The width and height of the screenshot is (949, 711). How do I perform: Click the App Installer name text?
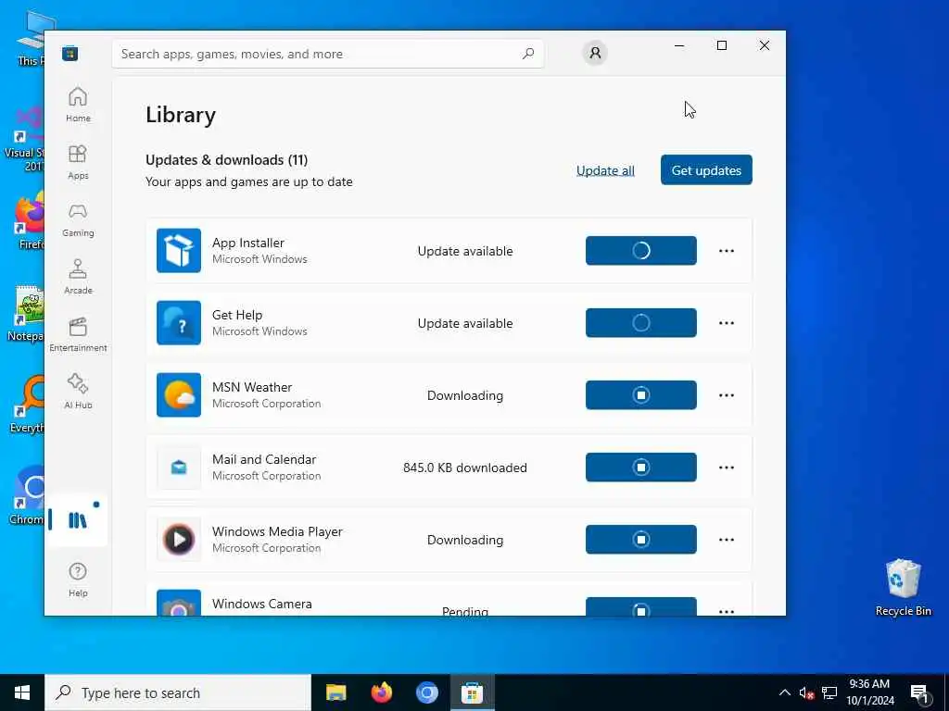click(x=248, y=243)
